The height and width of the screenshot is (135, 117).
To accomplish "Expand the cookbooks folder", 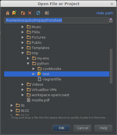I will (x=34, y=69).
